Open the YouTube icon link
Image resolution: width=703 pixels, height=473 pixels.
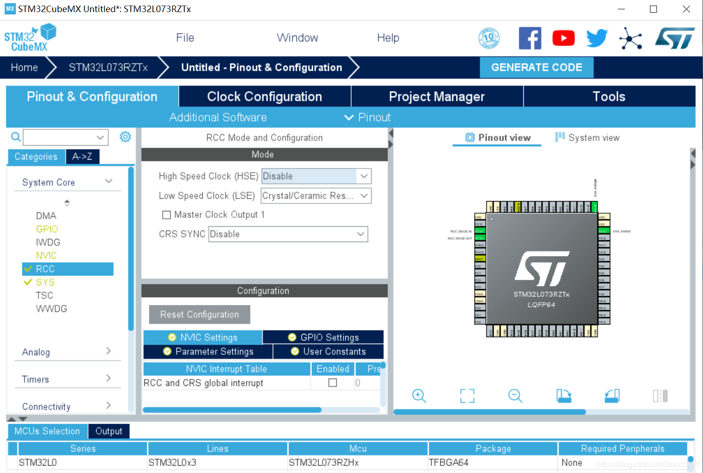point(563,38)
